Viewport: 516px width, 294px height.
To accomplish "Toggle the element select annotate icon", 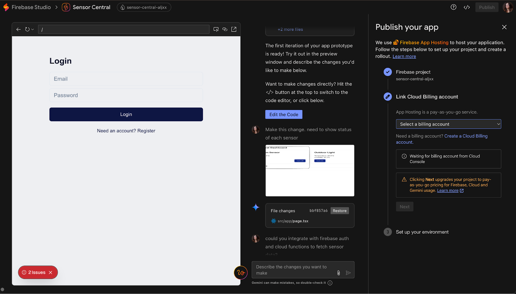I will point(216,29).
